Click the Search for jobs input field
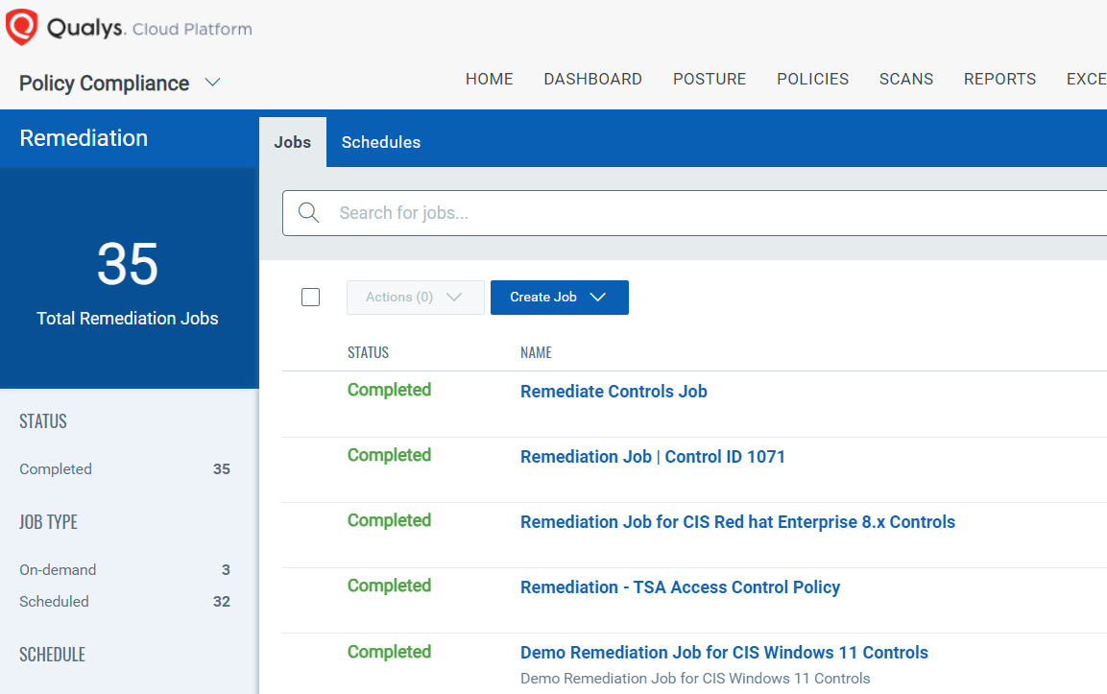 point(710,213)
